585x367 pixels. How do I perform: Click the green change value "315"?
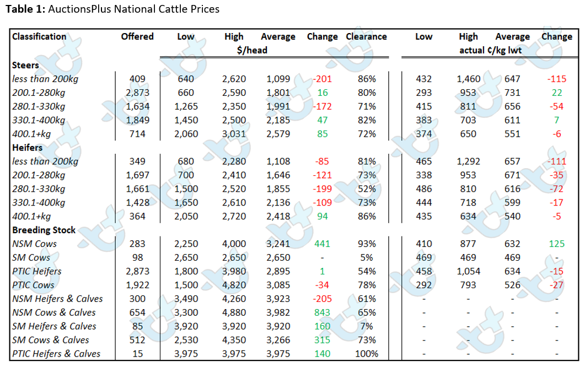tap(323, 341)
